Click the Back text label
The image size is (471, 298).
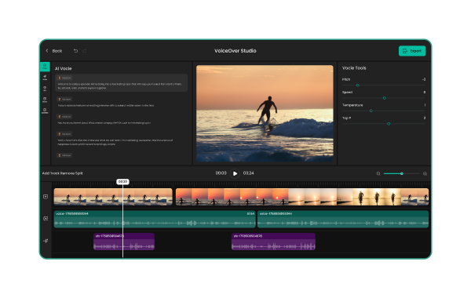[57, 51]
